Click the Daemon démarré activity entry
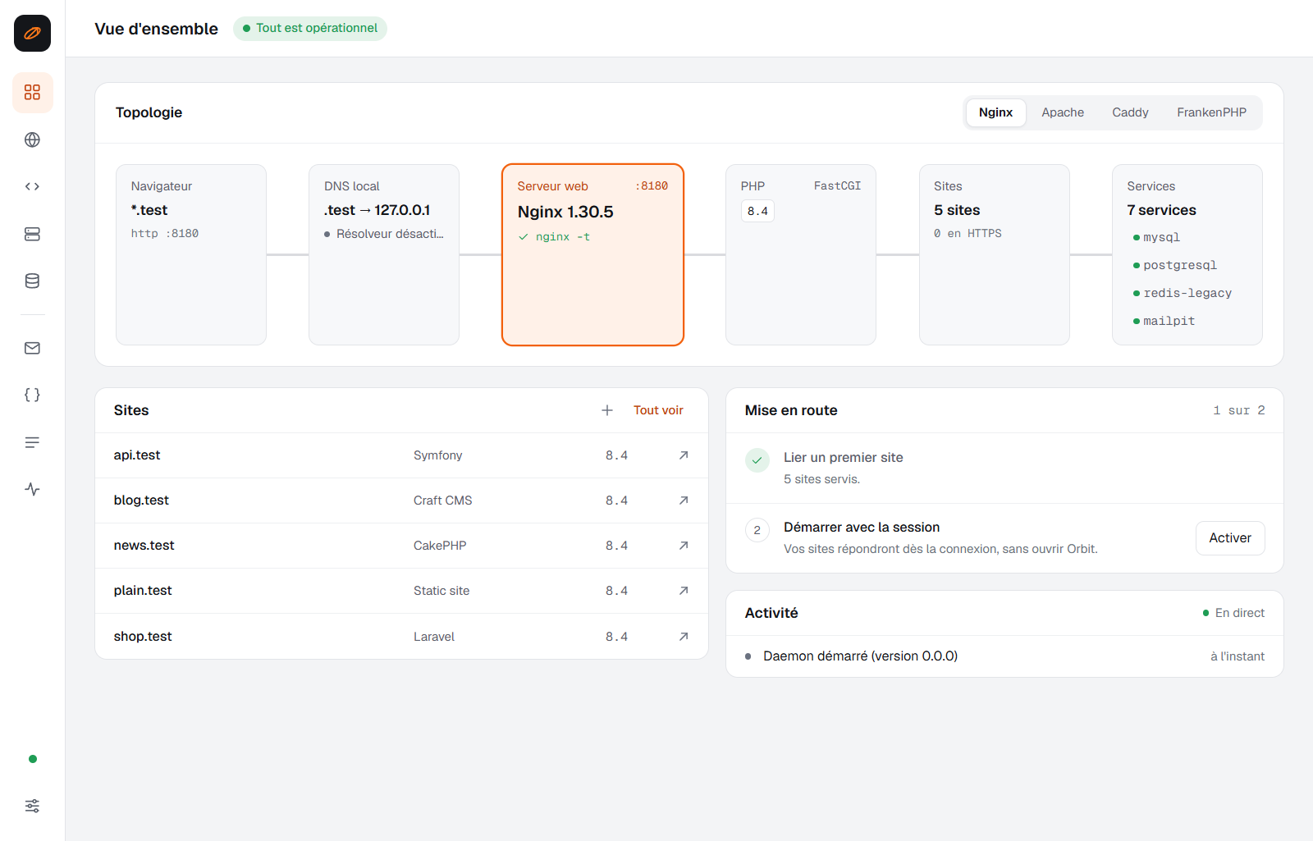Image resolution: width=1313 pixels, height=841 pixels. coord(1004,656)
